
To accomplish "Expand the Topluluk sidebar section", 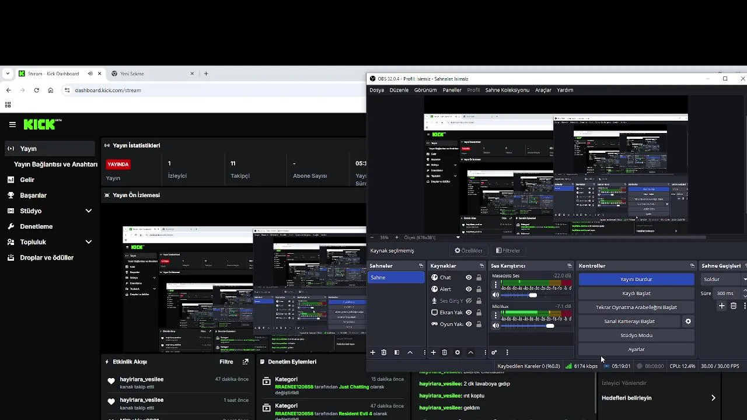I will [x=89, y=242].
